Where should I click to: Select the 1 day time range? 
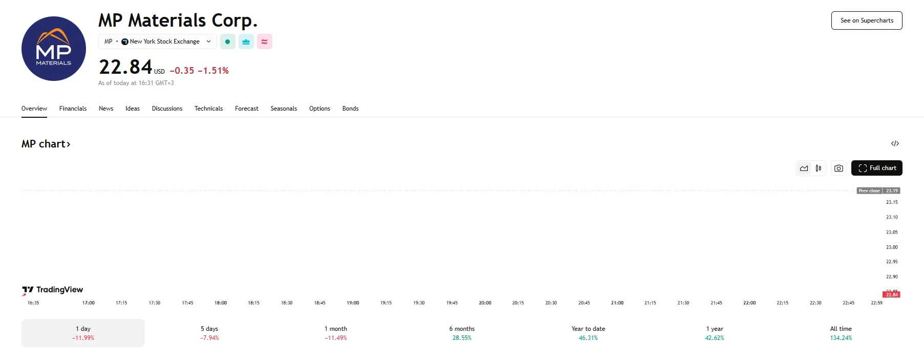pyautogui.click(x=83, y=333)
